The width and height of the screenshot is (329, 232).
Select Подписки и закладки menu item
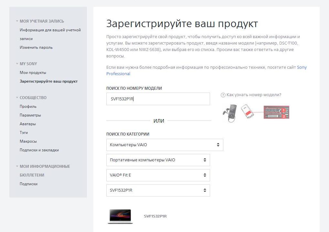click(39, 150)
